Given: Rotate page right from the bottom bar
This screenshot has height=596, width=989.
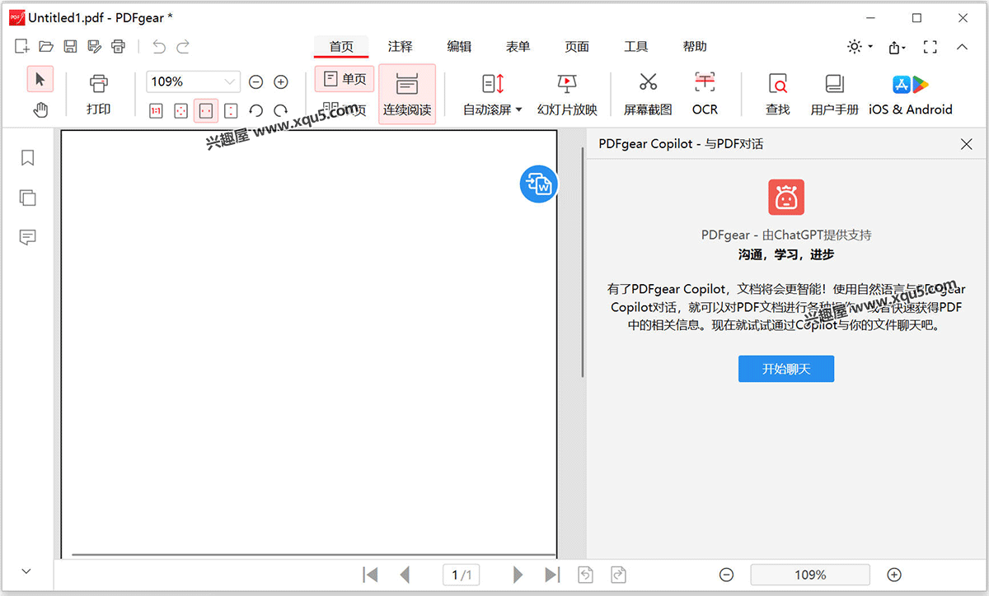Looking at the screenshot, I should 618,575.
